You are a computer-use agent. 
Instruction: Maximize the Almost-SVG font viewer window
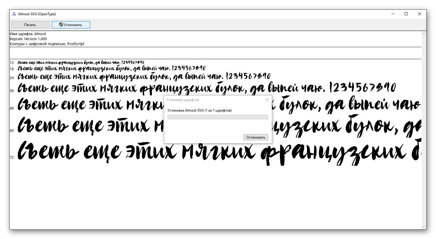406,14
